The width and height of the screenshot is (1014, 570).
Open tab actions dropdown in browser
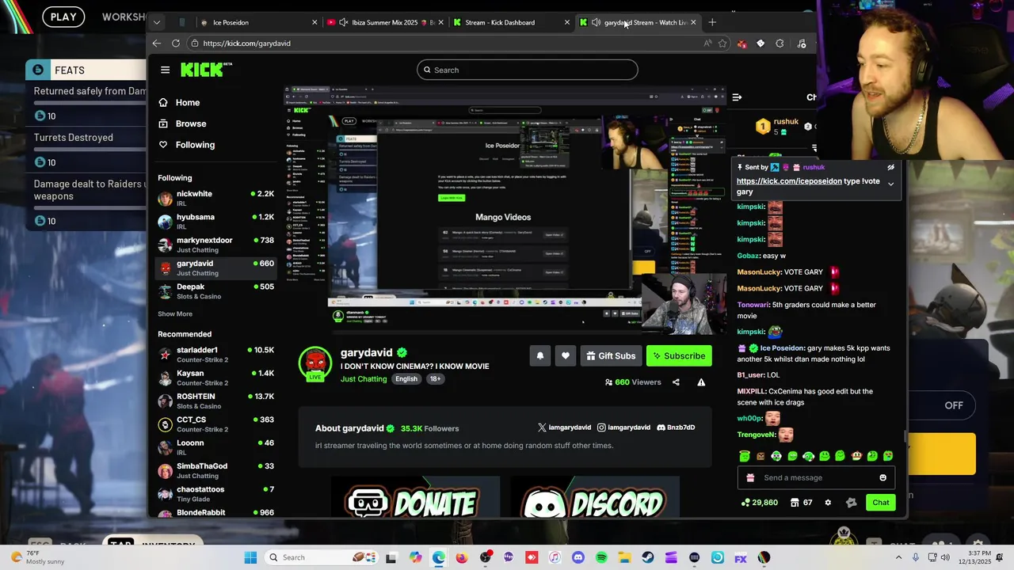pyautogui.click(x=157, y=22)
